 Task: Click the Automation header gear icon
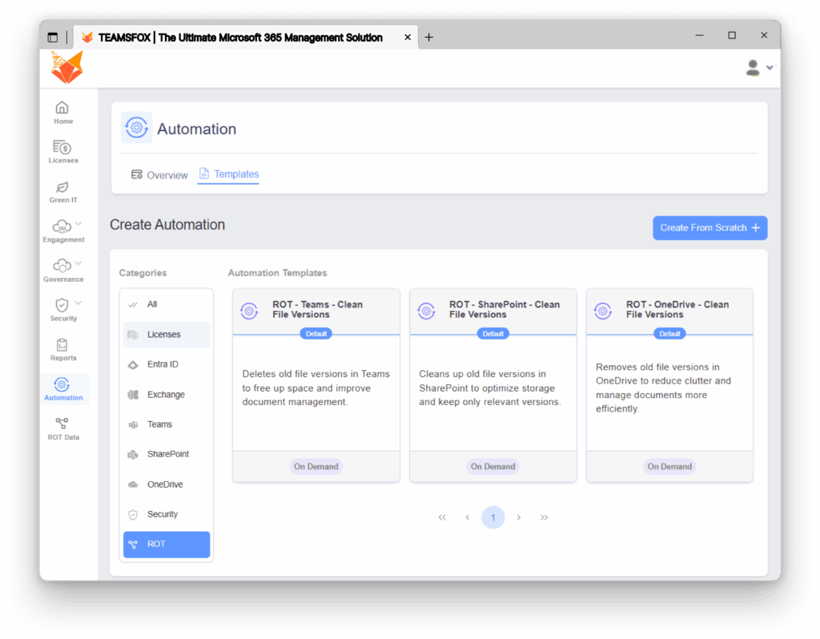click(x=136, y=127)
